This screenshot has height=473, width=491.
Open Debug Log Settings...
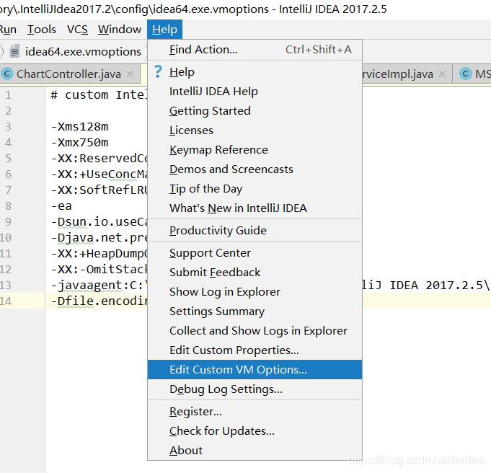pyautogui.click(x=255, y=389)
